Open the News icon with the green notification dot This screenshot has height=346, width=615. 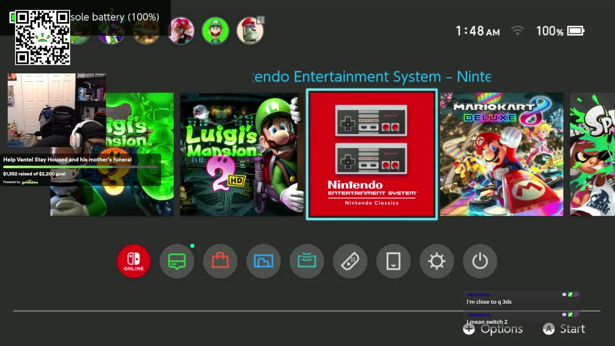pos(177,261)
